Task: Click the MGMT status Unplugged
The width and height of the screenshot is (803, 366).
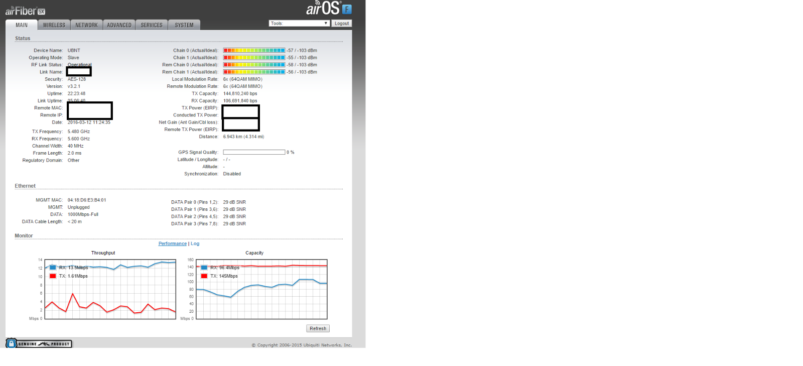Action: pos(79,207)
